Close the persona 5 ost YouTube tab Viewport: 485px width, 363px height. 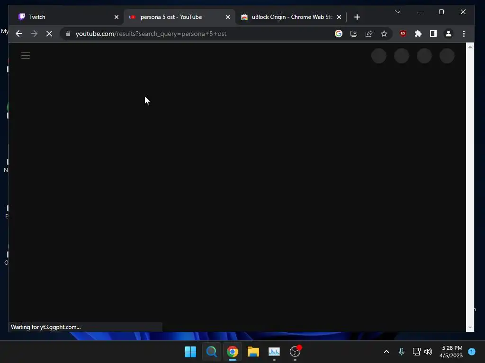pos(228,17)
